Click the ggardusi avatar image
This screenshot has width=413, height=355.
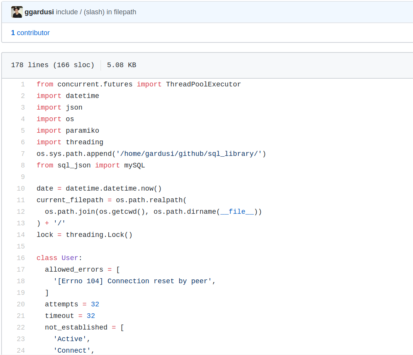tap(17, 12)
